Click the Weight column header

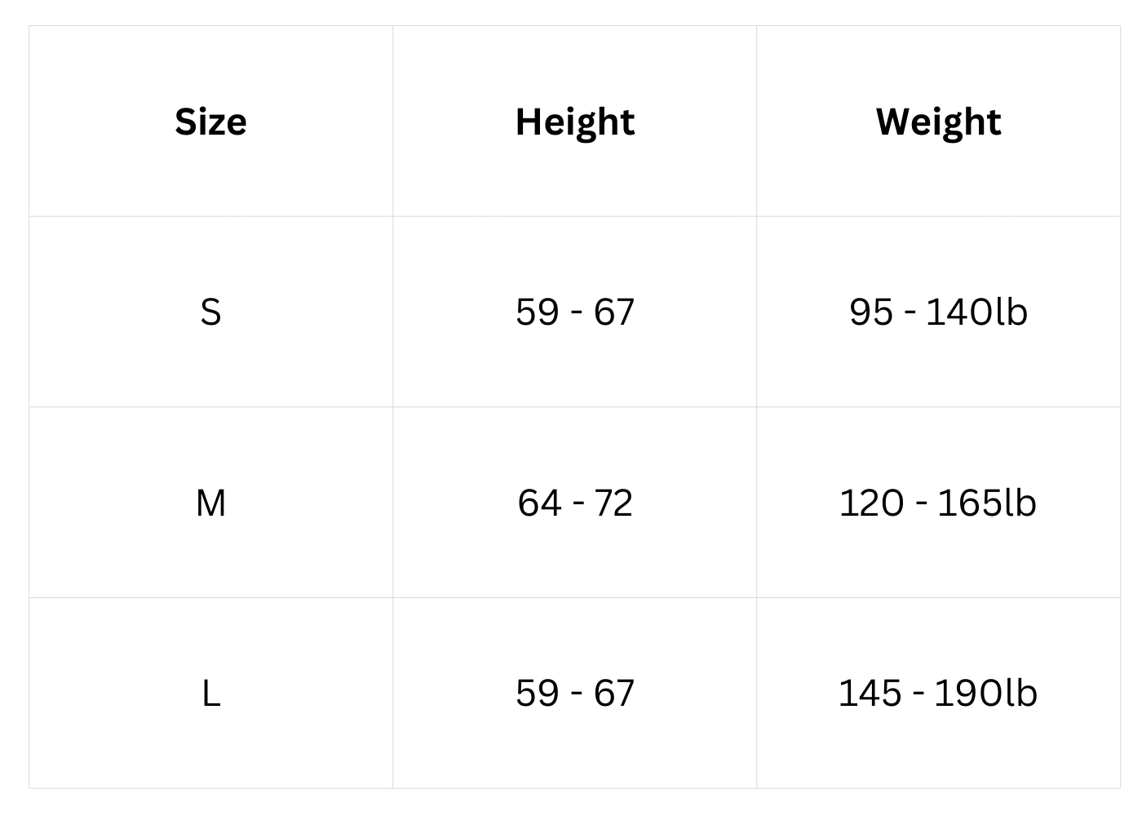pos(938,122)
